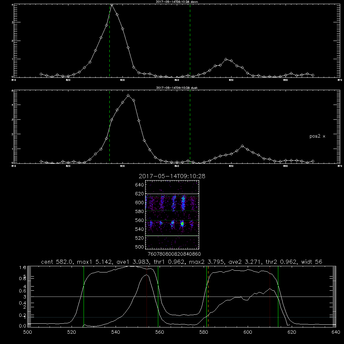
Task: Click the heatmap x-axis label string 760780800820840860
Action: click(x=174, y=254)
